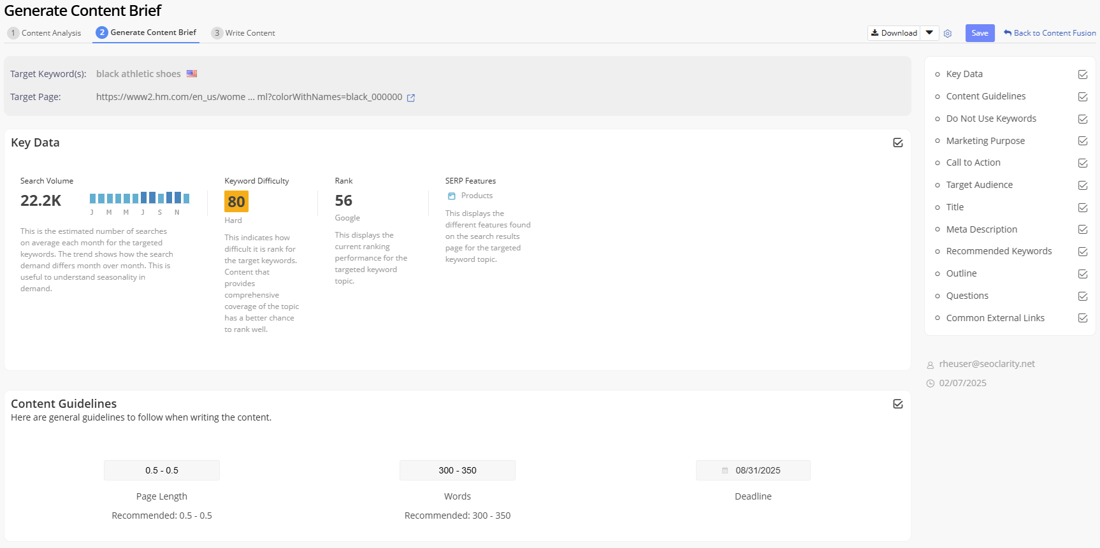
Task: Click the search volume trend bar chart
Action: [x=140, y=198]
